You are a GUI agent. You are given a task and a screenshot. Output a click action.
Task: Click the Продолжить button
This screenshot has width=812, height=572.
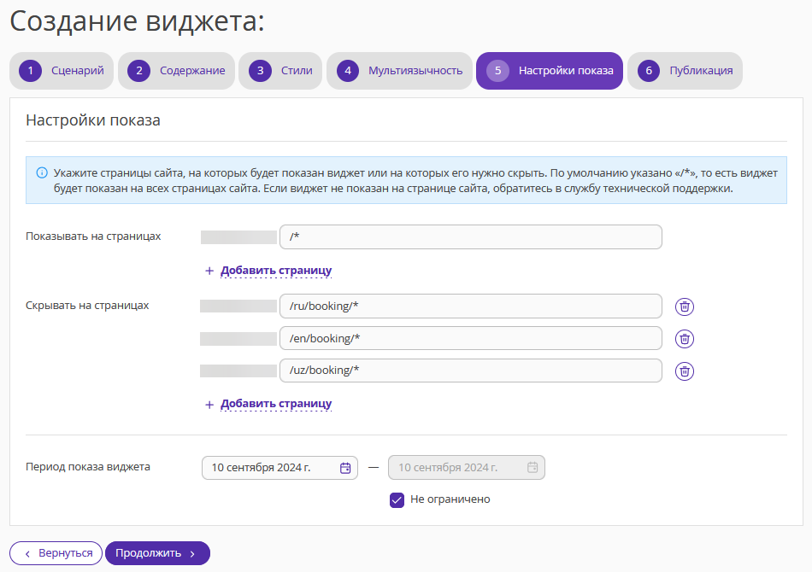pos(157,553)
